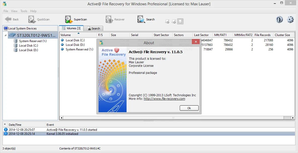Viewport: 298px width, 153px height.
Task: Click '3 object(s)' in the status bar
Action: pos(9,148)
